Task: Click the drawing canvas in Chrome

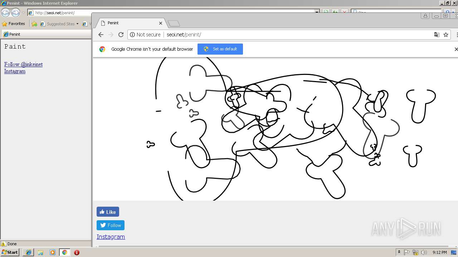Action: [276, 128]
